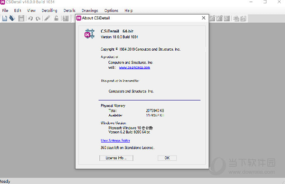Click the unlock padlock toolbar icon
The height and width of the screenshot is (184, 285).
pos(57,18)
